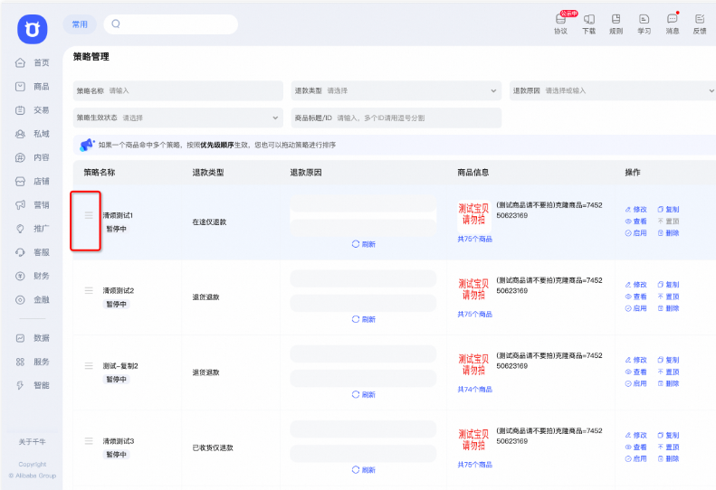The image size is (716, 490).
Task: Click 复制 for 测试-复制2
Action: click(669, 360)
